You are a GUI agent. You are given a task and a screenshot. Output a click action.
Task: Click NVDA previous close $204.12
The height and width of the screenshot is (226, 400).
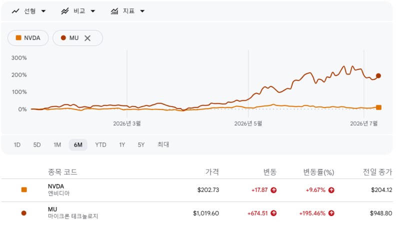pos(381,190)
